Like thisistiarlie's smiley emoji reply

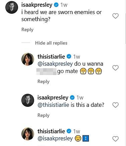[x=115, y=139]
